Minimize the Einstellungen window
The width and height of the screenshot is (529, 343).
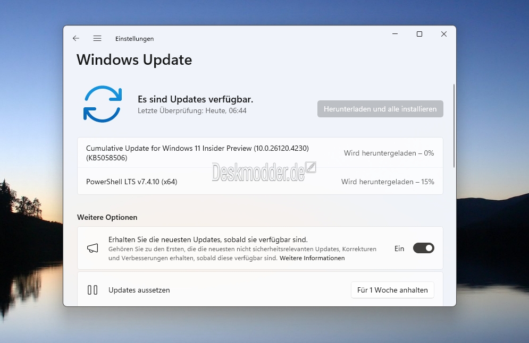(395, 34)
